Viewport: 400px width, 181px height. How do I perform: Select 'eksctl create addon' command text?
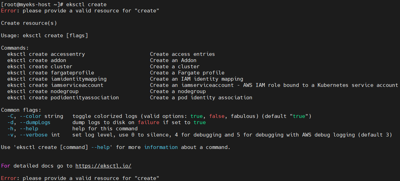point(37,60)
